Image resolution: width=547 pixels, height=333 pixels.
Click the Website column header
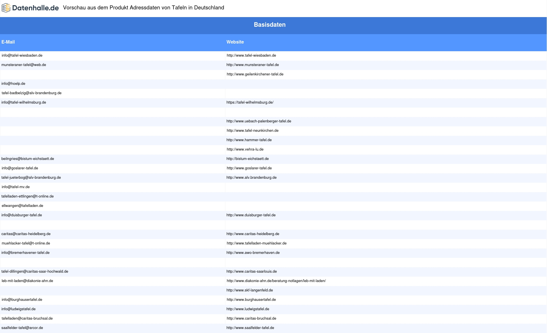[x=235, y=42]
